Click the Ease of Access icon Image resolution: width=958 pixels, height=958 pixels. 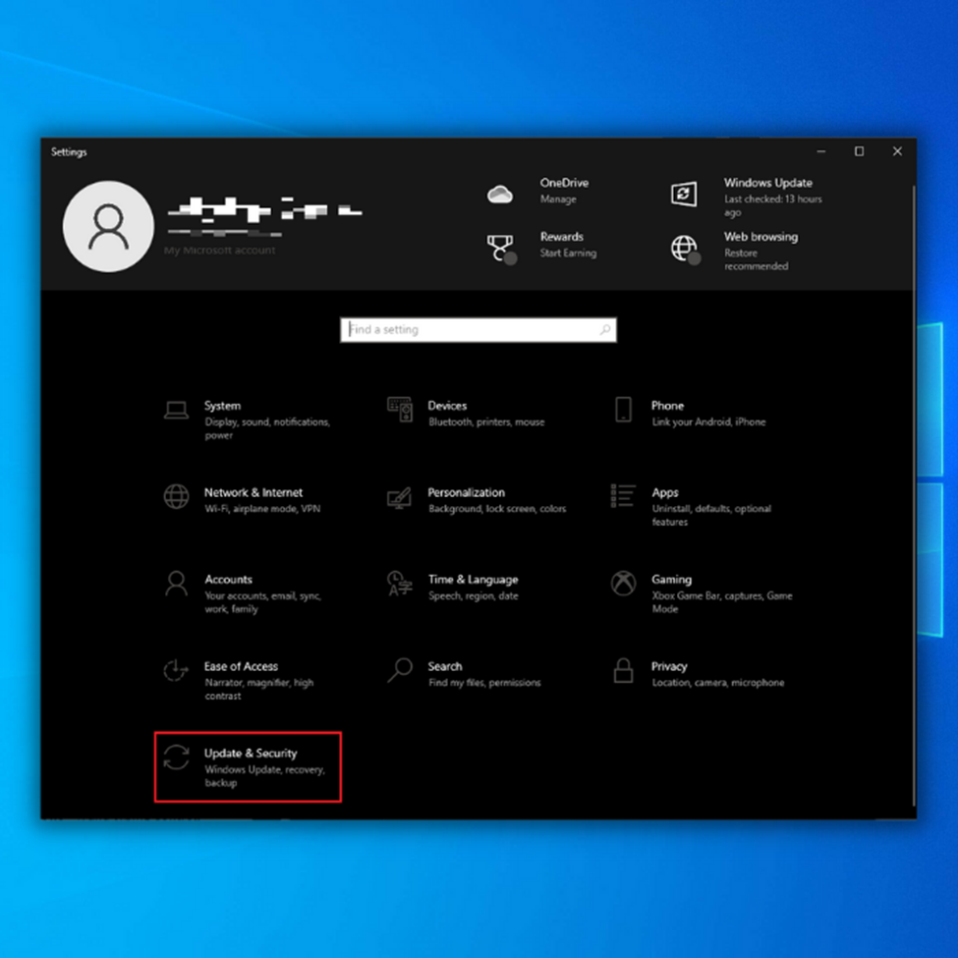pos(176,670)
